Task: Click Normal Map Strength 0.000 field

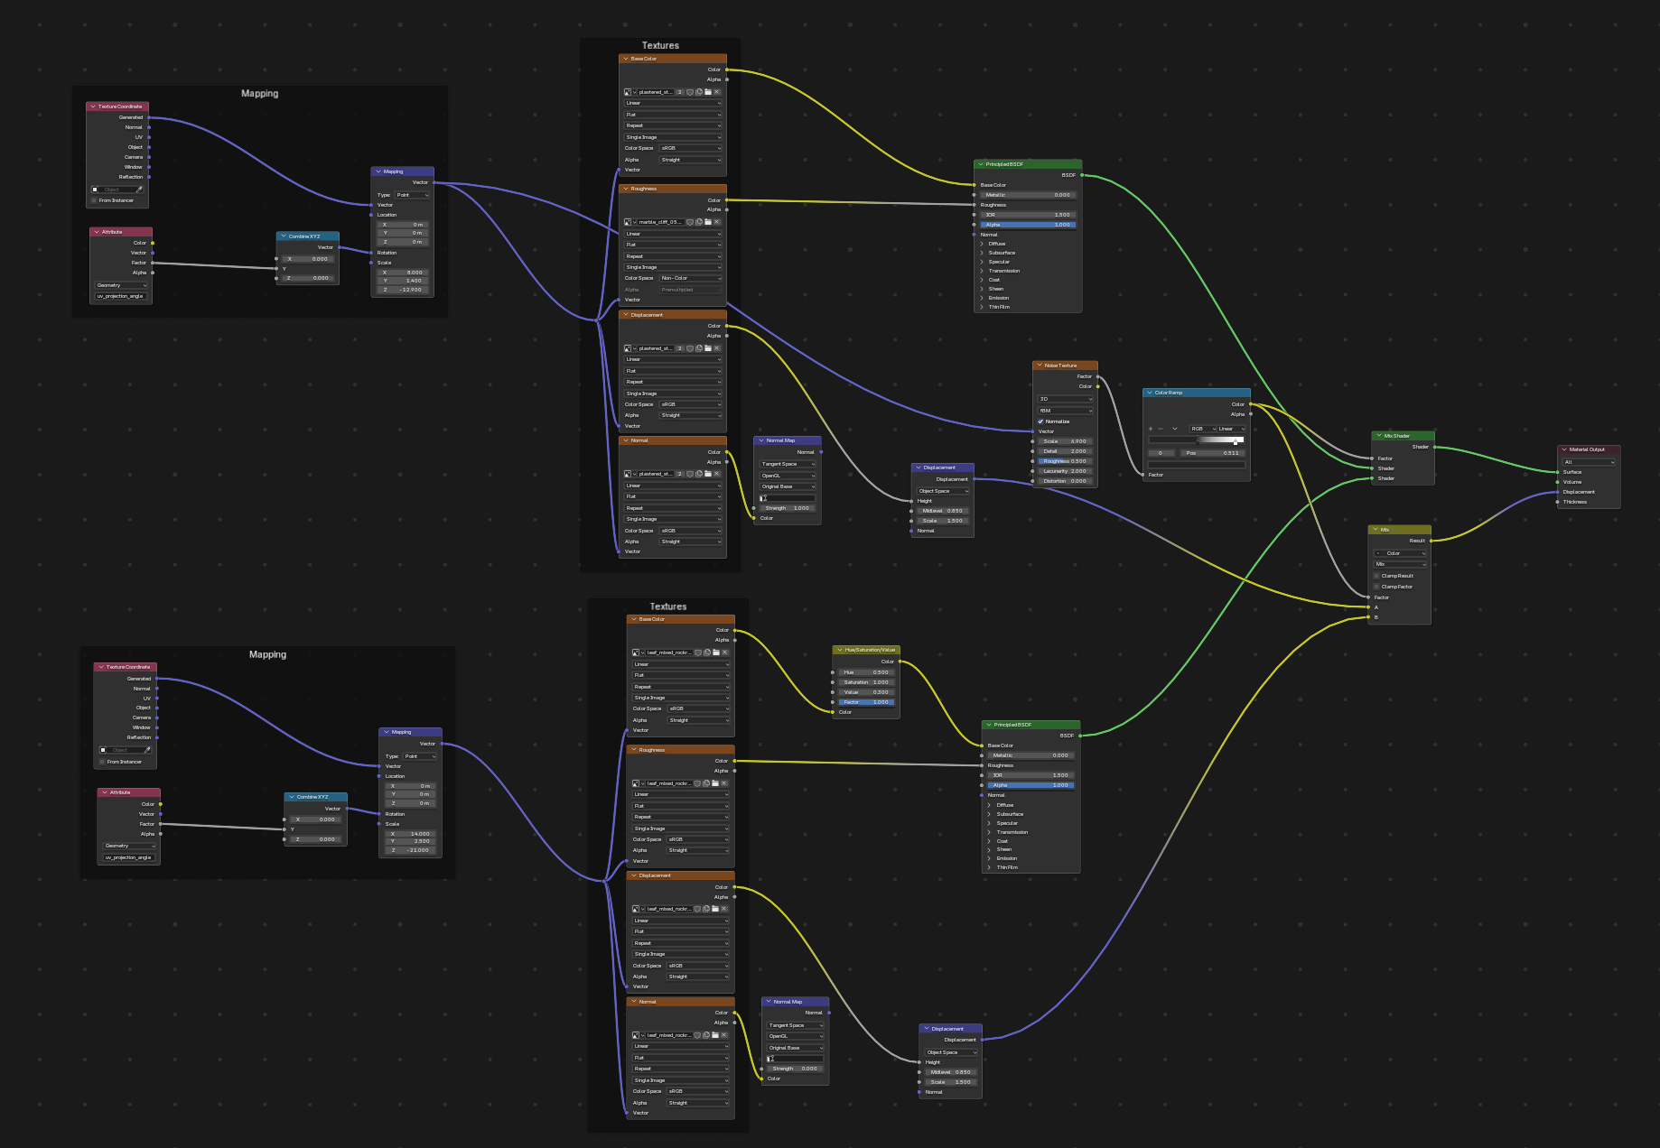Action: coord(795,1069)
